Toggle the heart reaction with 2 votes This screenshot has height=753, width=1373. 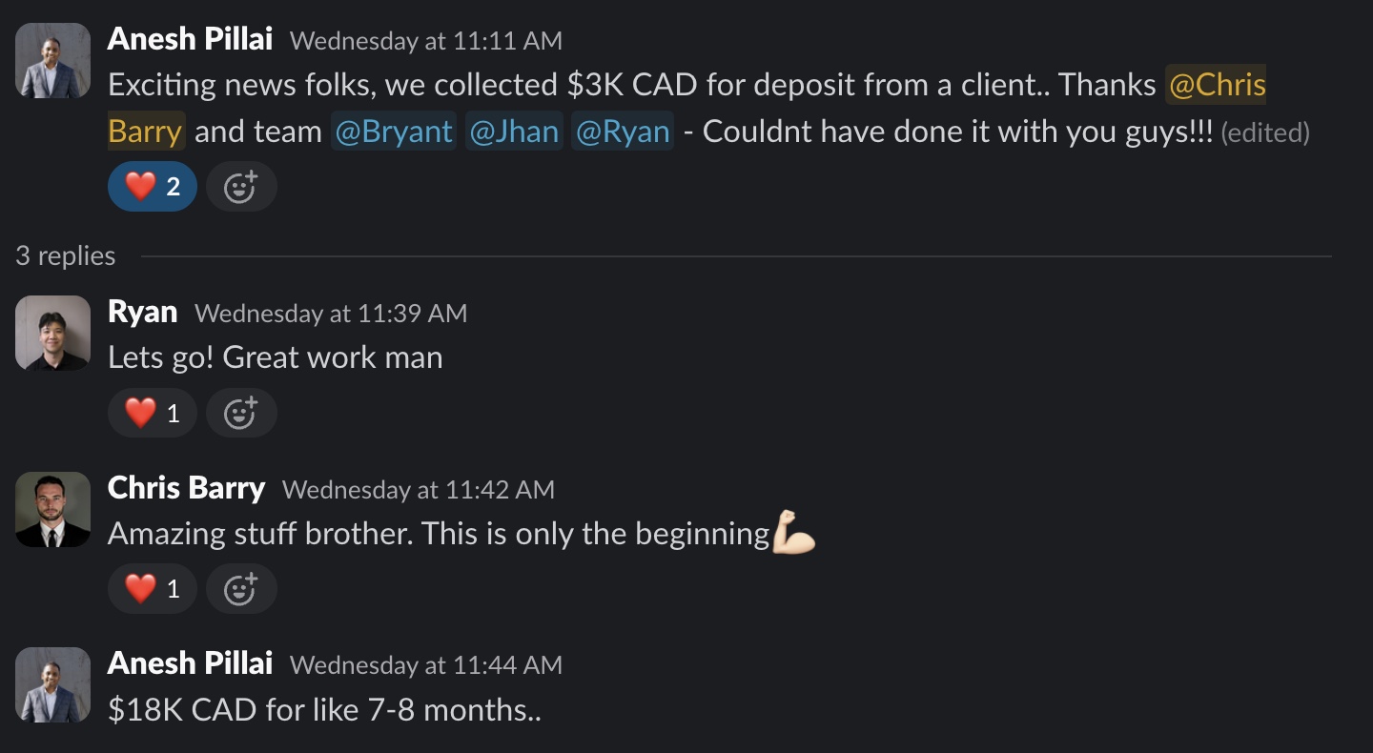[153, 187]
